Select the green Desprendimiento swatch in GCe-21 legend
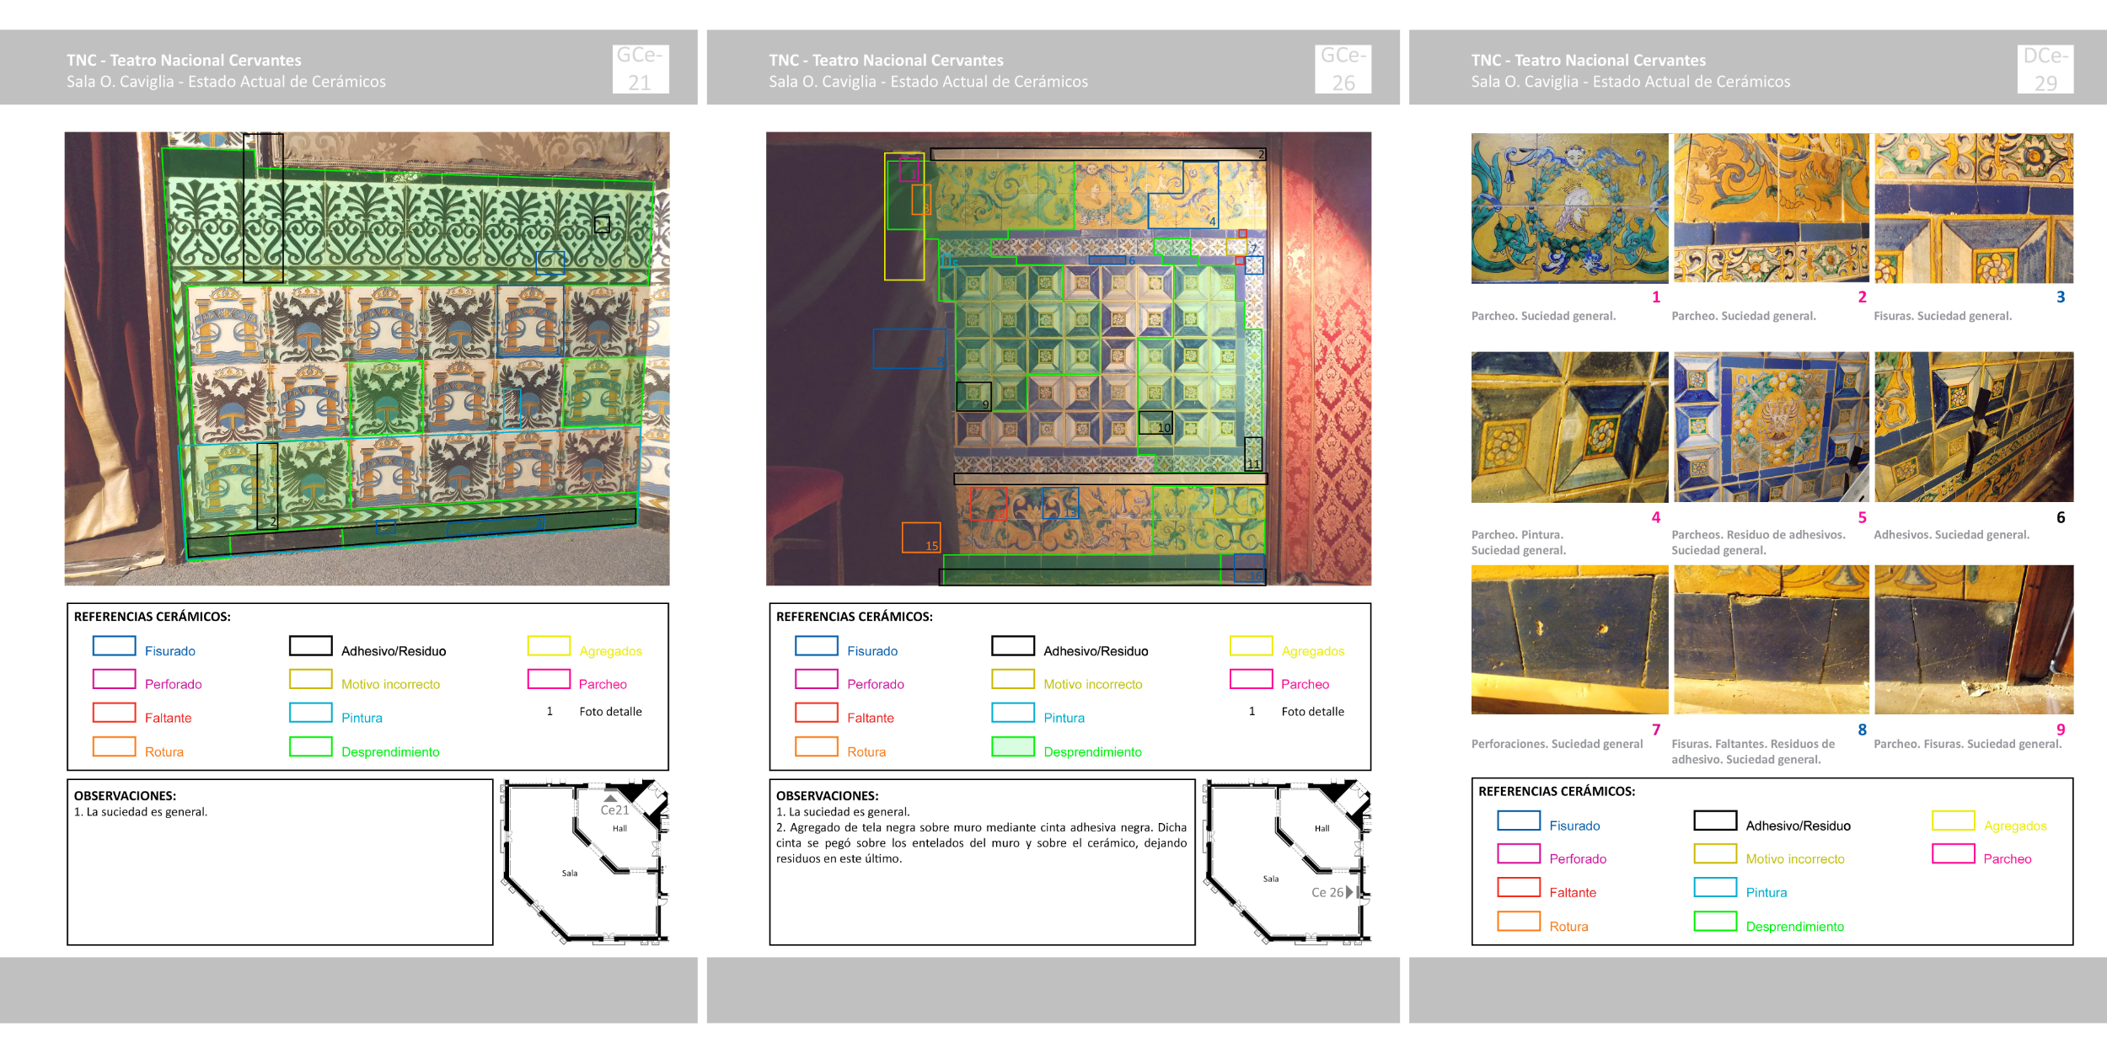The height and width of the screenshot is (1053, 2107). 311,746
